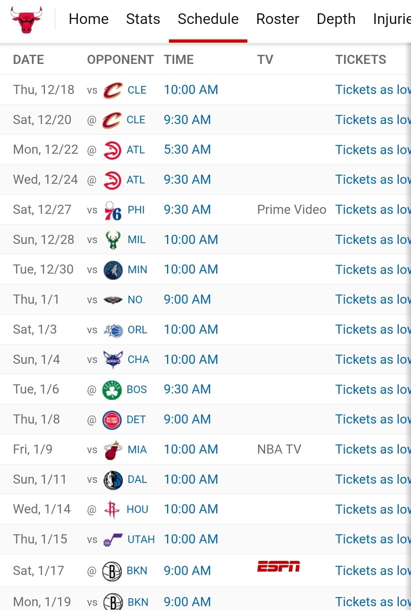This screenshot has width=411, height=610.
Task: Go to the Depth tab
Action: point(336,19)
